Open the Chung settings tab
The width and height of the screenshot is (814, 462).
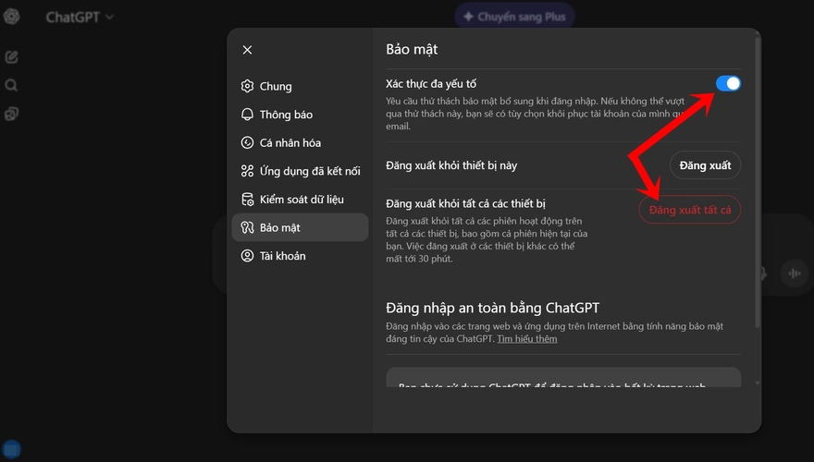(300, 86)
